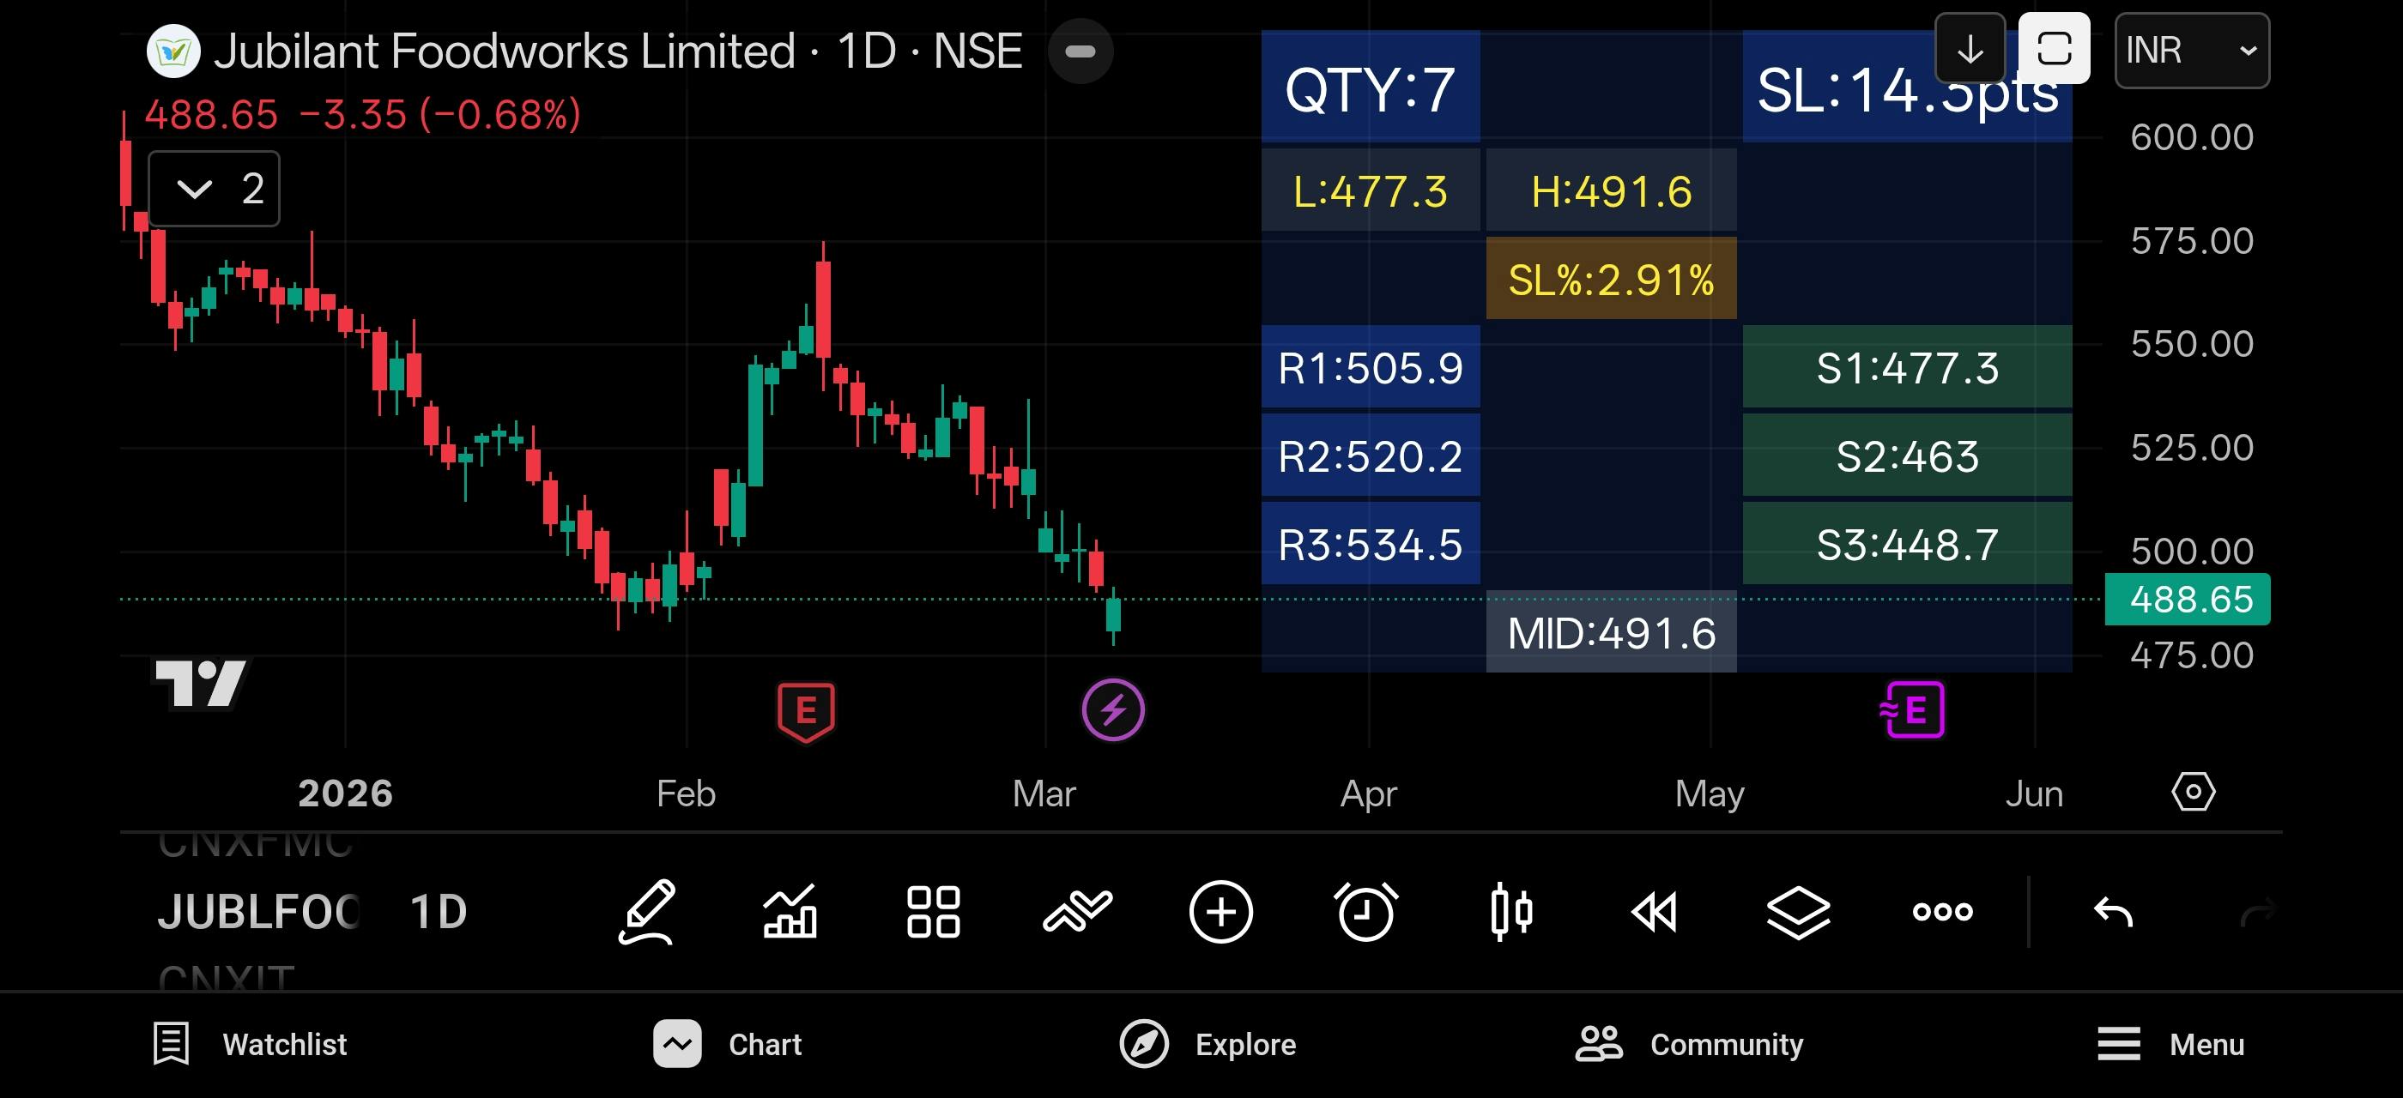The image size is (2403, 1098).
Task: Open the indicators chart icon
Action: 790,911
